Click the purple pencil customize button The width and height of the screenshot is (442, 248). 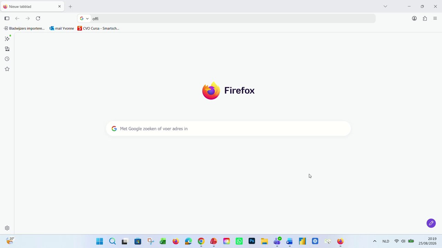point(431,223)
